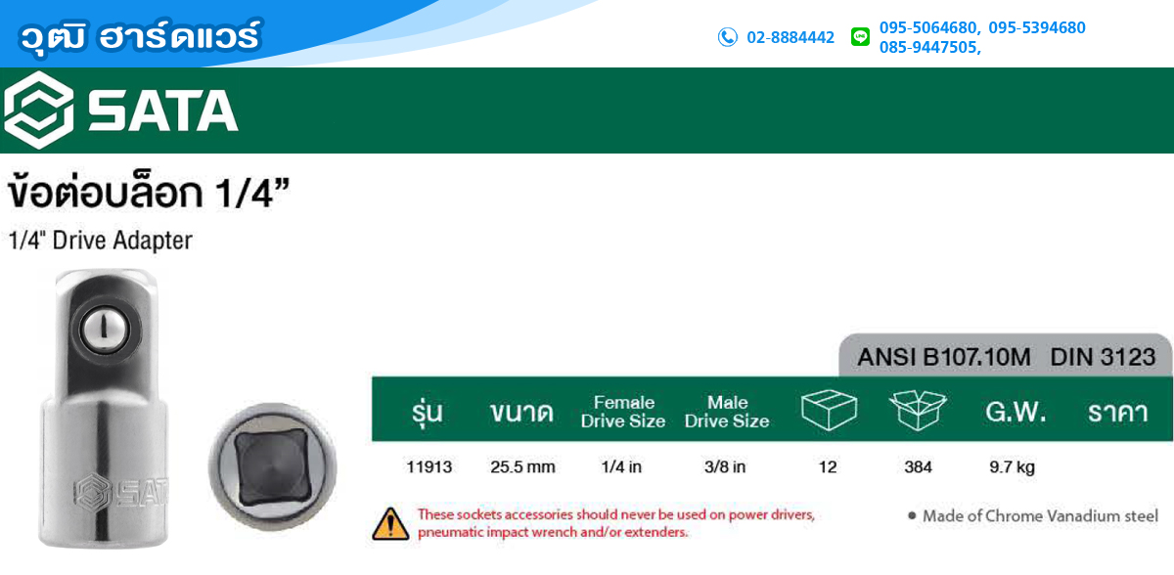Click the LINE number 095-5064680

pos(929,27)
